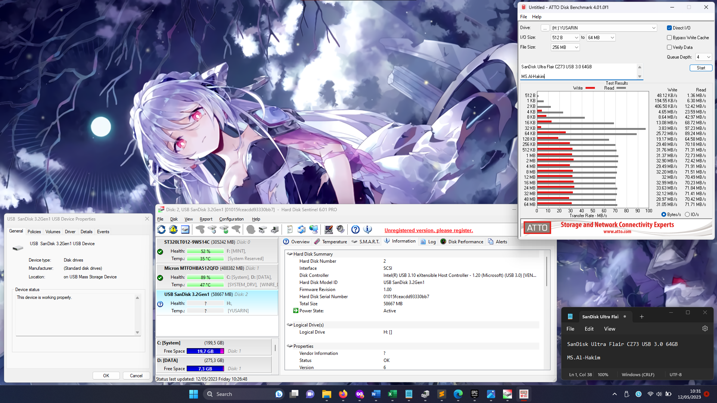This screenshot has width=717, height=403.
Task: Collapse the Logical Drive(s) section
Action: point(289,325)
